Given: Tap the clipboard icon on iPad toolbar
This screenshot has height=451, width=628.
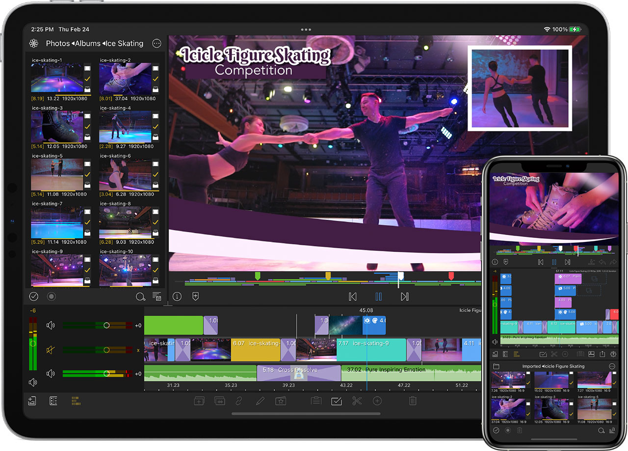Looking at the screenshot, I should (x=316, y=401).
